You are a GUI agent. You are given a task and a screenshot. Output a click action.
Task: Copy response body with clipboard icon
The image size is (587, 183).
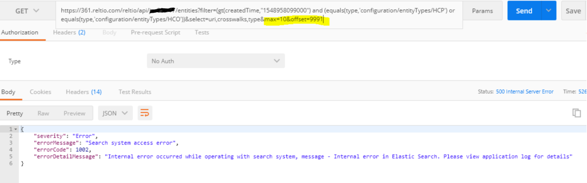[577, 113]
